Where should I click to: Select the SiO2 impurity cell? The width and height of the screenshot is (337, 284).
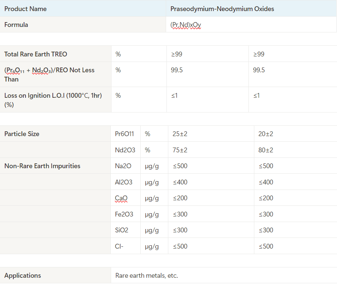coord(121,230)
